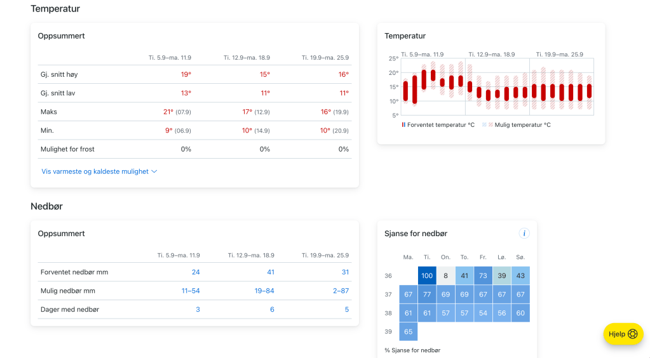The width and height of the screenshot is (650, 358).
Task: Click the pale 8 percent Wednesday cell
Action: (x=446, y=275)
